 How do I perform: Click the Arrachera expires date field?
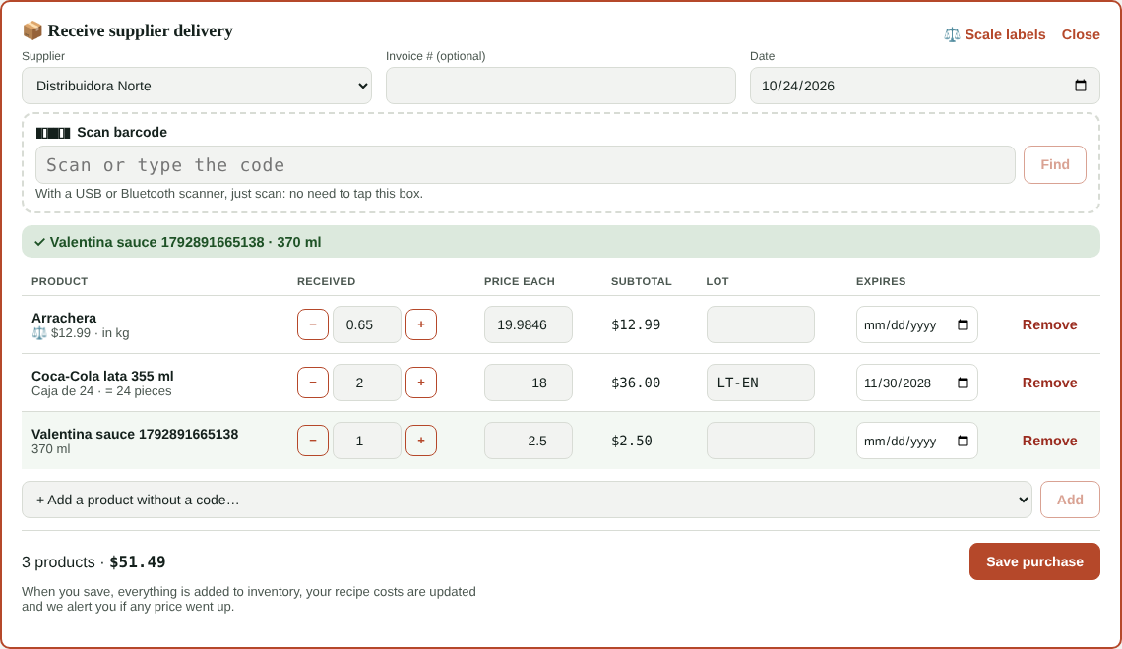(917, 324)
